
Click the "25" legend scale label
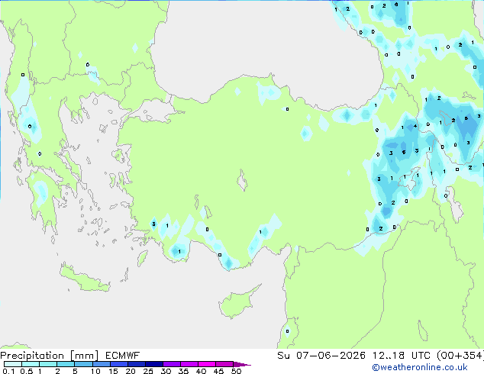coord(148,371)
